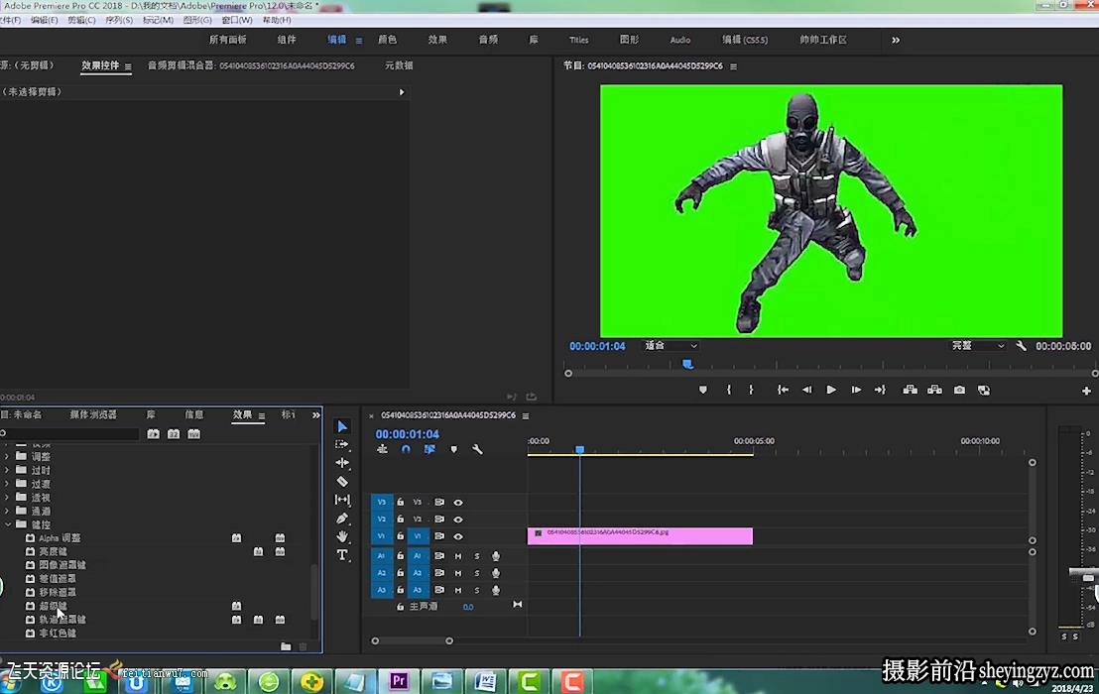Select the Hand tool

click(x=342, y=536)
